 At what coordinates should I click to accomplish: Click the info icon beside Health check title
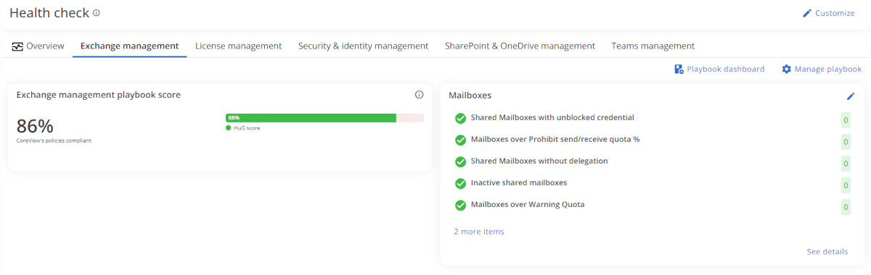(97, 13)
